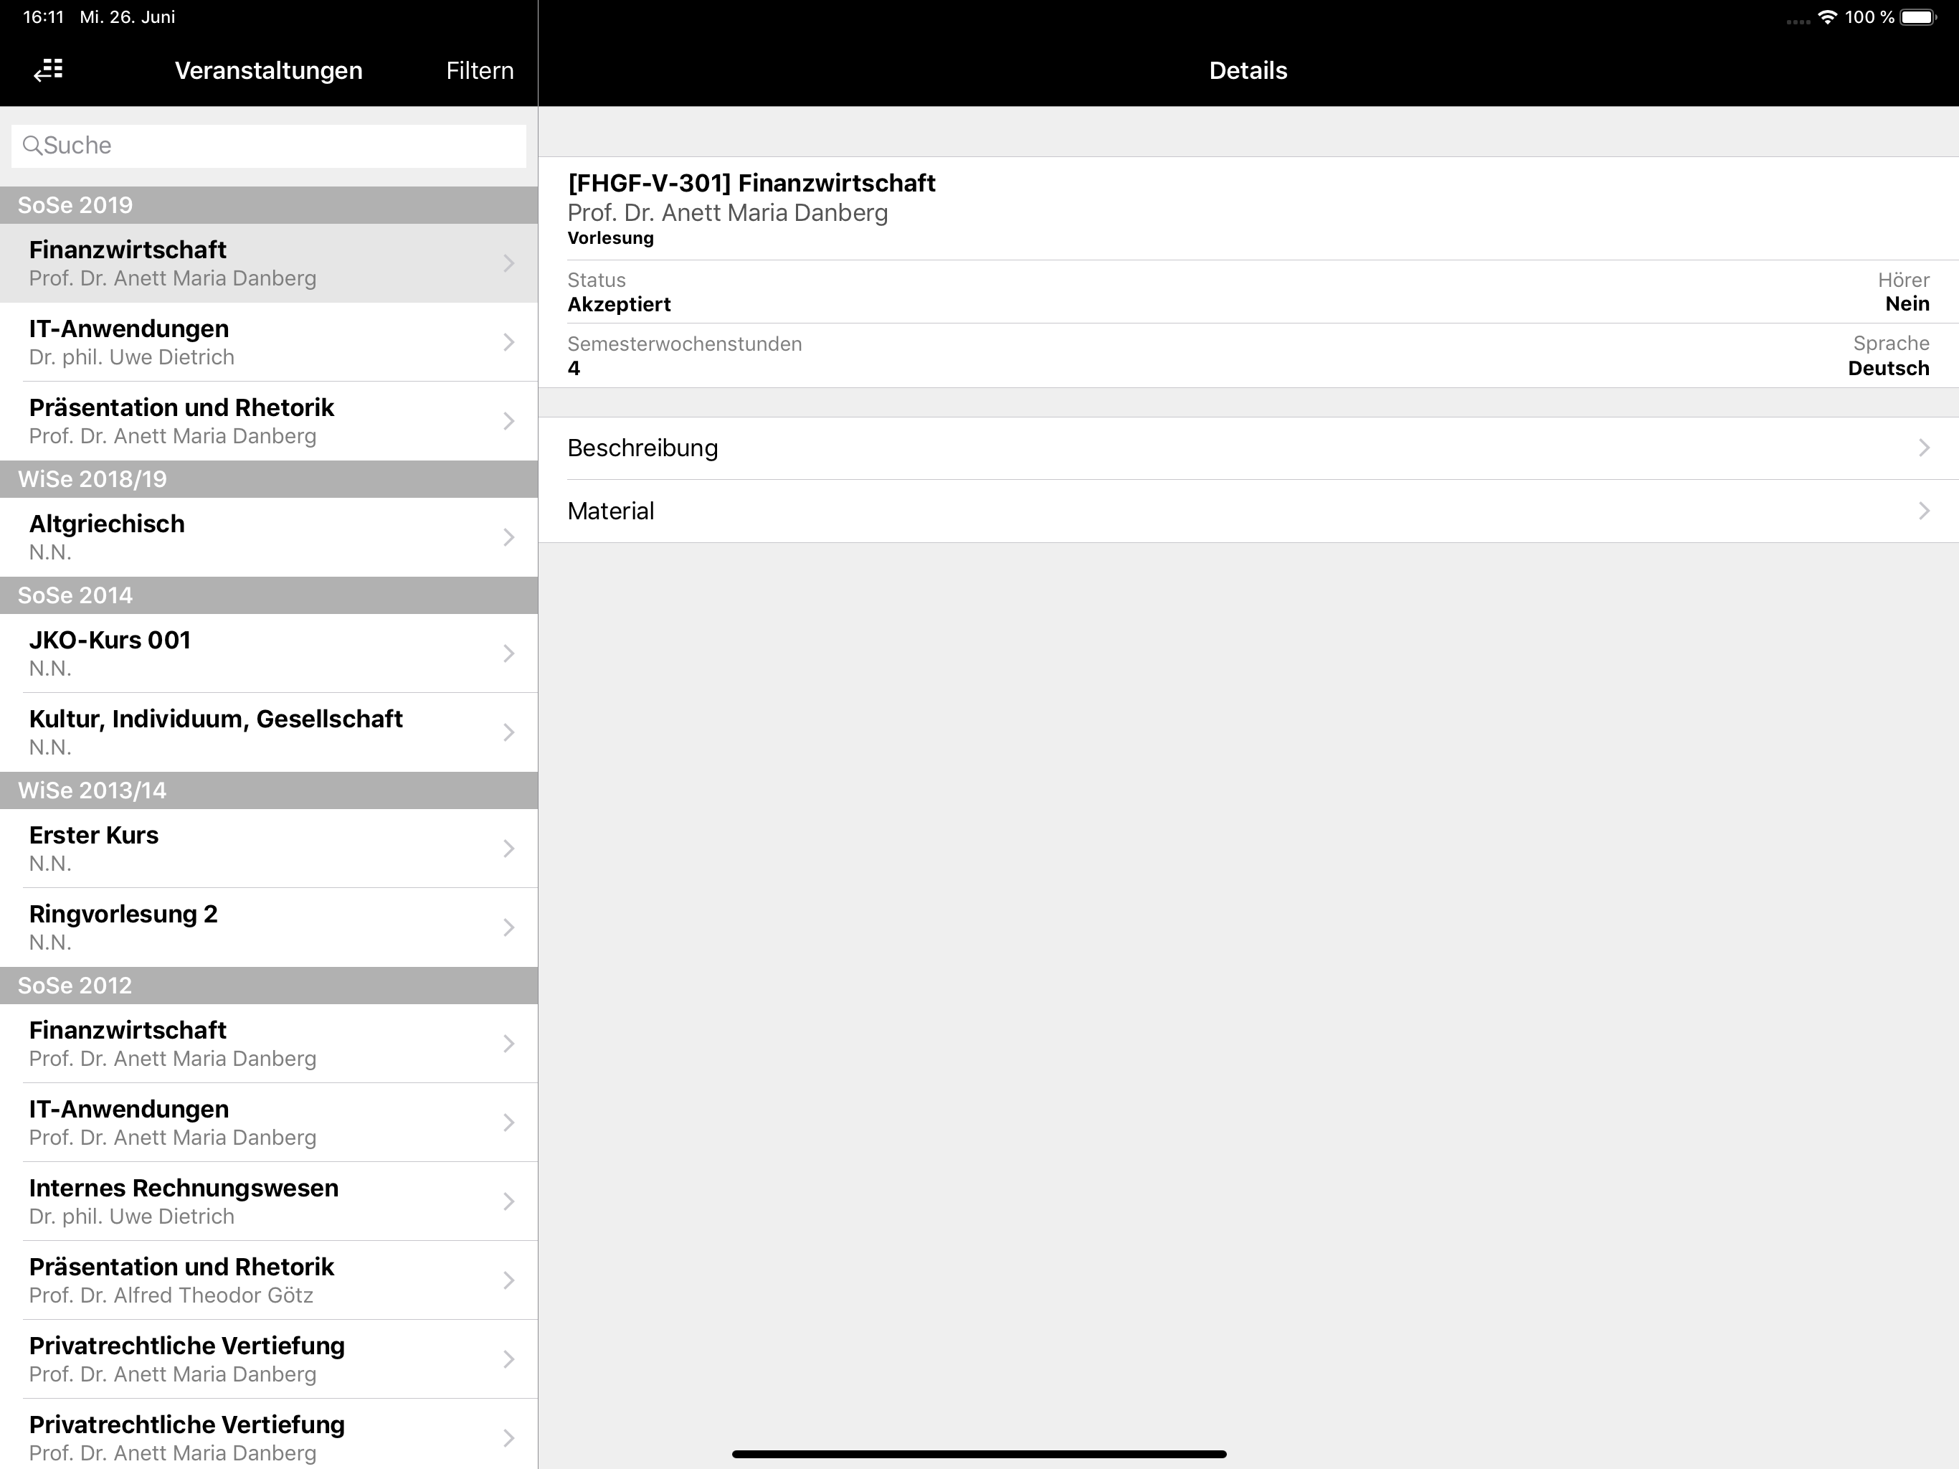Open Ringvorlesung 2 course

[x=268, y=927]
